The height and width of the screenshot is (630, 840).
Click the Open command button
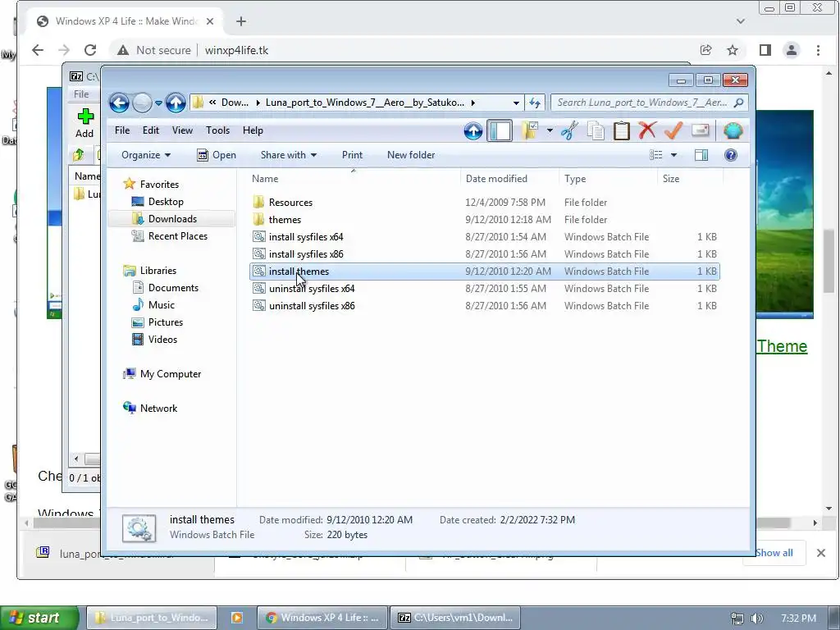coord(217,155)
